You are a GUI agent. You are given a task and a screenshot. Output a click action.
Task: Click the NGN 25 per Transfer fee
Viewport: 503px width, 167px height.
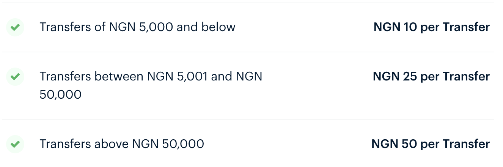(x=431, y=77)
